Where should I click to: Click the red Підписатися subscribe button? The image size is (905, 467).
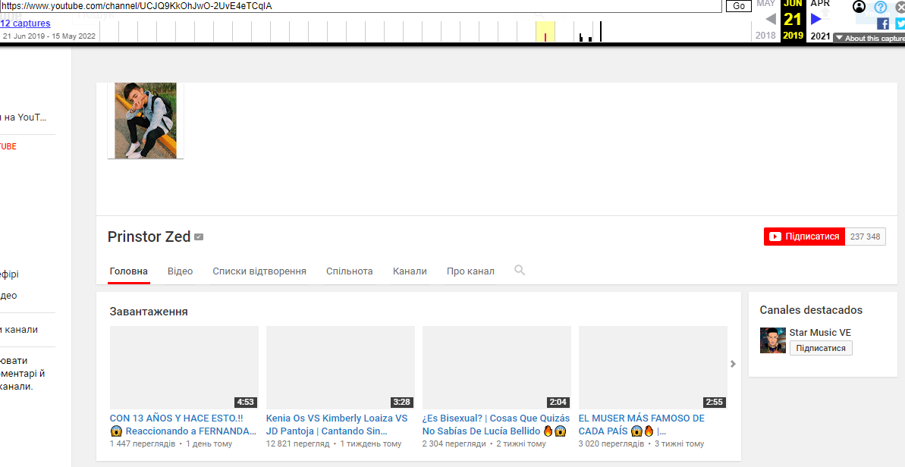point(805,237)
